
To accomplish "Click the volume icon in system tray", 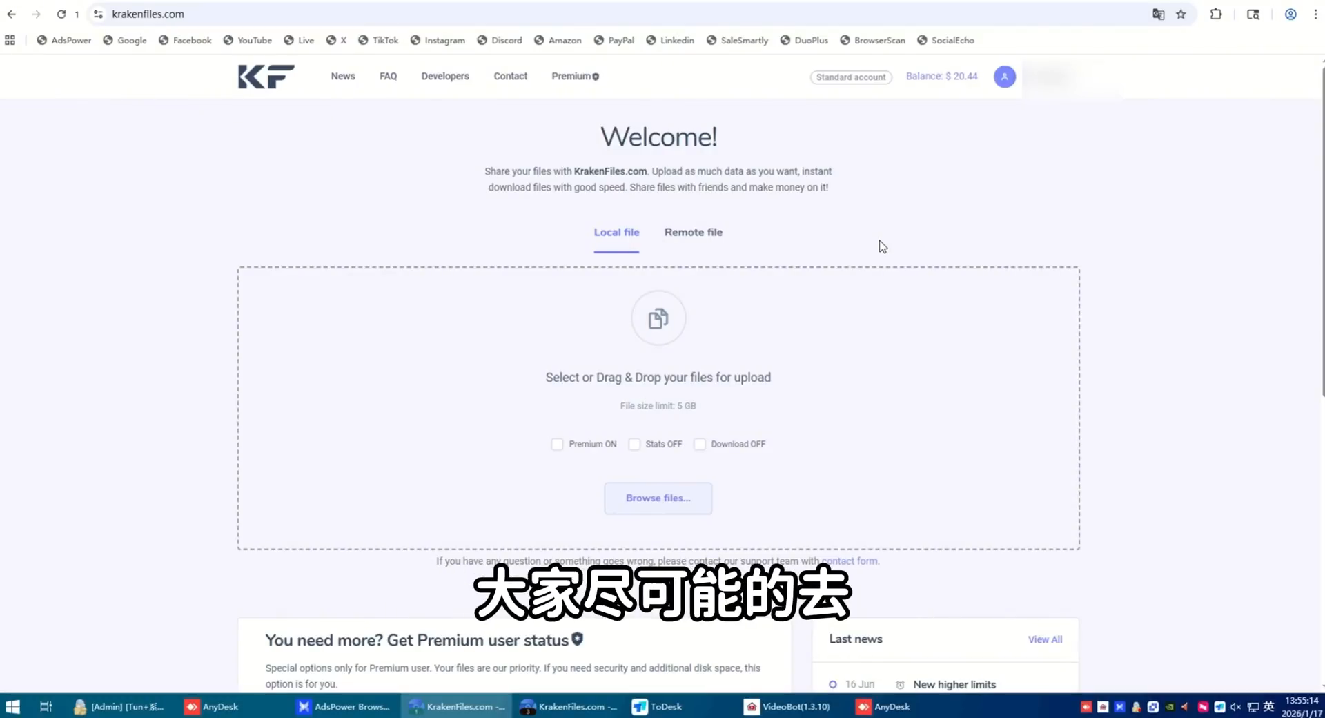I will [1235, 707].
